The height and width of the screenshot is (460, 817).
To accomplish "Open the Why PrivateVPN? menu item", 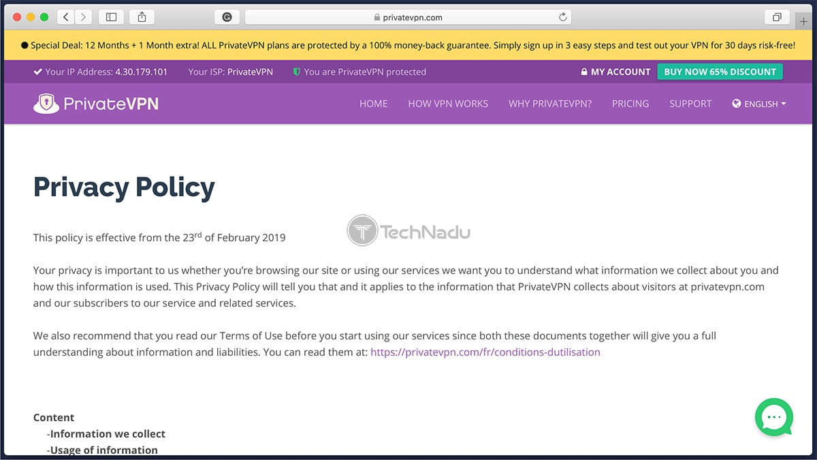I will click(x=549, y=104).
